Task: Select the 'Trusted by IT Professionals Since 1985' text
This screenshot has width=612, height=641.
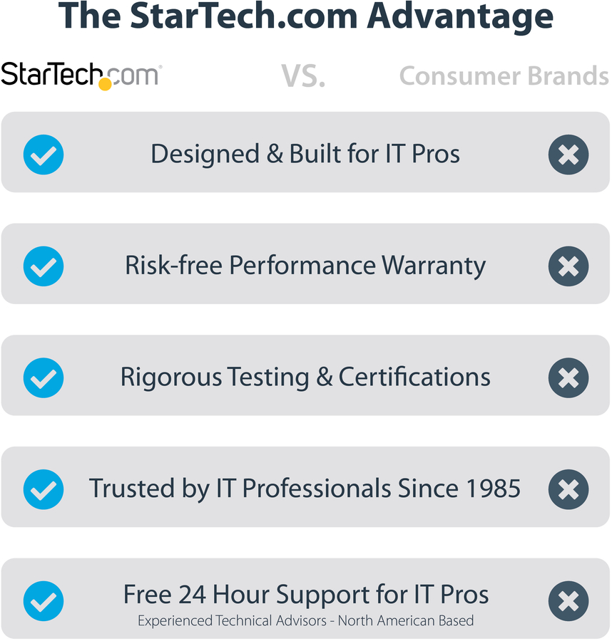Action: (x=305, y=489)
